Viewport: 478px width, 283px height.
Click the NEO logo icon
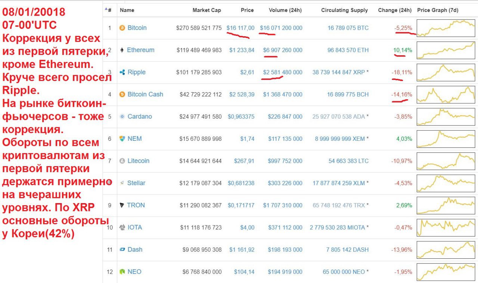tap(122, 272)
